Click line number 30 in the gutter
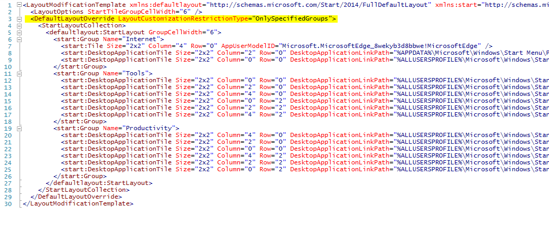This screenshot has height=225, width=549. click(x=8, y=203)
